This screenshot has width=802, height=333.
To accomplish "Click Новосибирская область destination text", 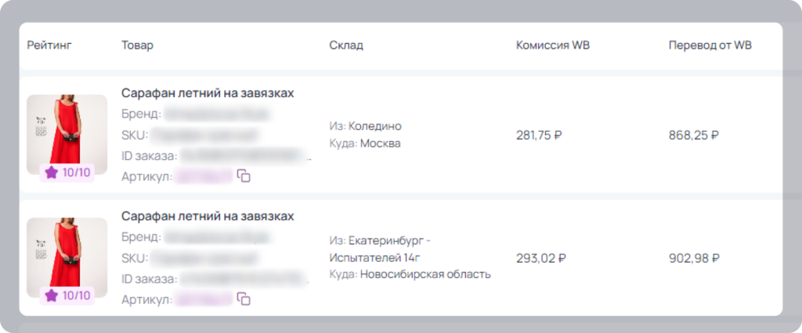I will click(x=425, y=275).
